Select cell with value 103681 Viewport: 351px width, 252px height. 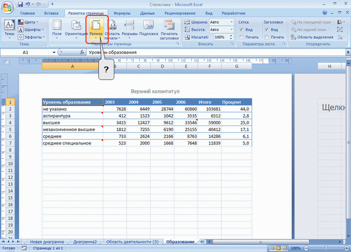tap(209, 109)
